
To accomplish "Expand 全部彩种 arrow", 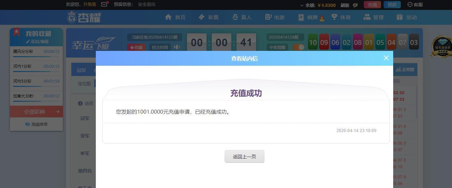I will (x=57, y=112).
